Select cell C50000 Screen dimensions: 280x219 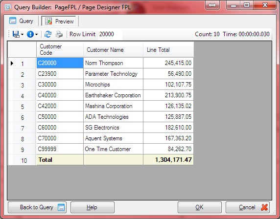pos(60,117)
